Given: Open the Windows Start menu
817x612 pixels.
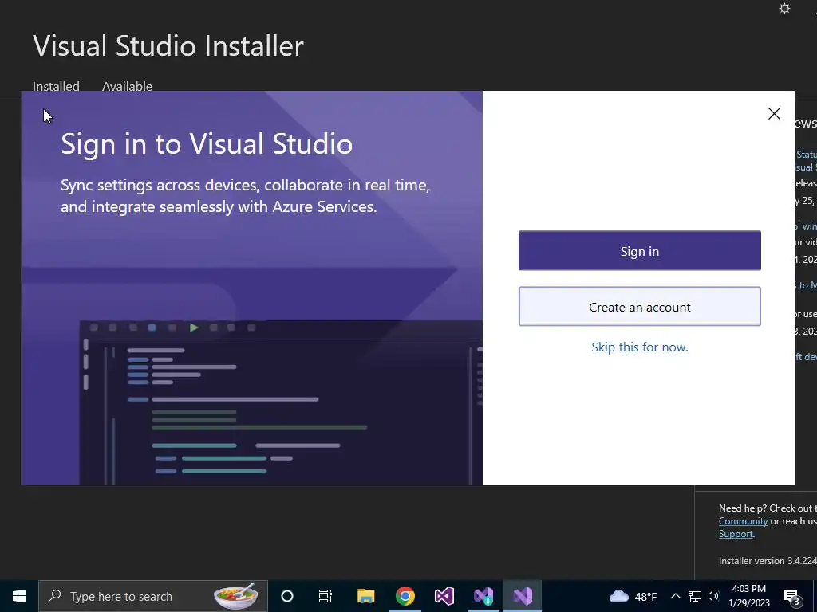Looking at the screenshot, I should pyautogui.click(x=19, y=596).
